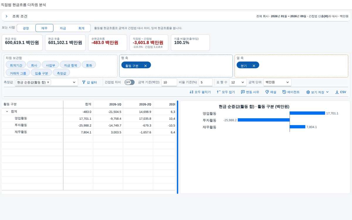Open the 금액 단위 dropdown
Image resolution: width=352 pixels, height=220 pixels.
click(277, 82)
